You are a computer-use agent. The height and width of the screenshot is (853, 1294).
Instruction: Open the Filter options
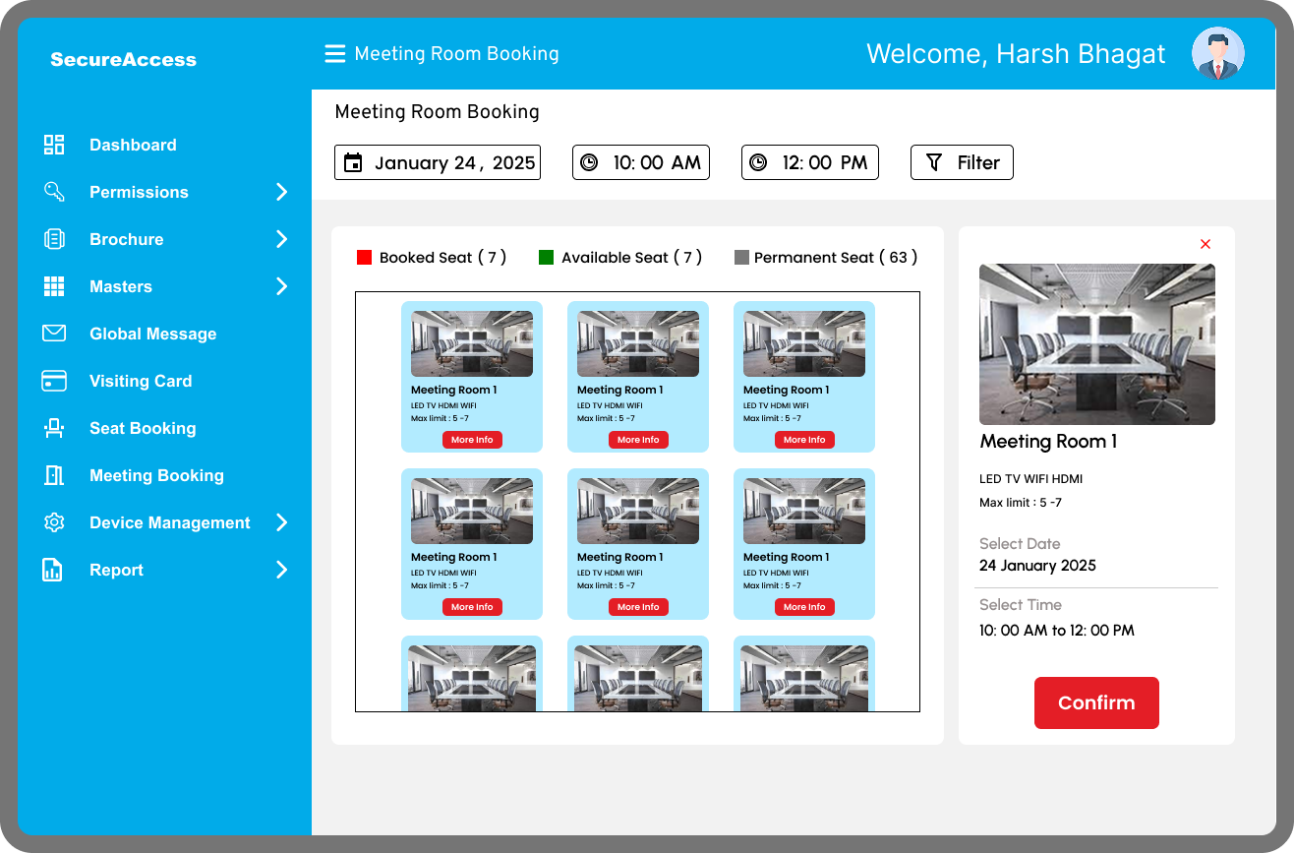962,161
